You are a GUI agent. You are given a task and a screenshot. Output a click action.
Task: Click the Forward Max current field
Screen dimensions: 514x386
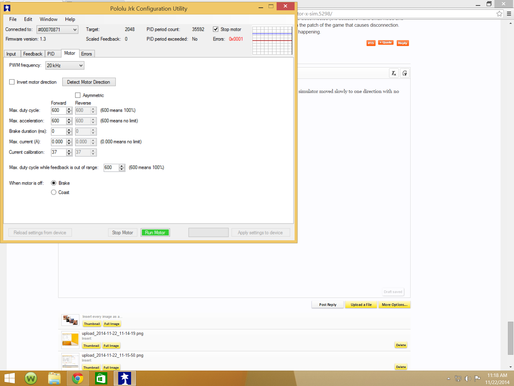click(58, 142)
